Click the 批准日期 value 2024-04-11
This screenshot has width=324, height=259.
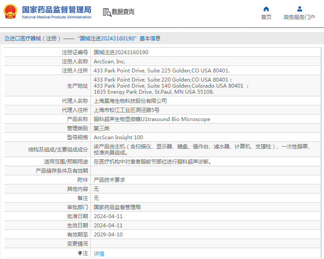tap(108, 216)
